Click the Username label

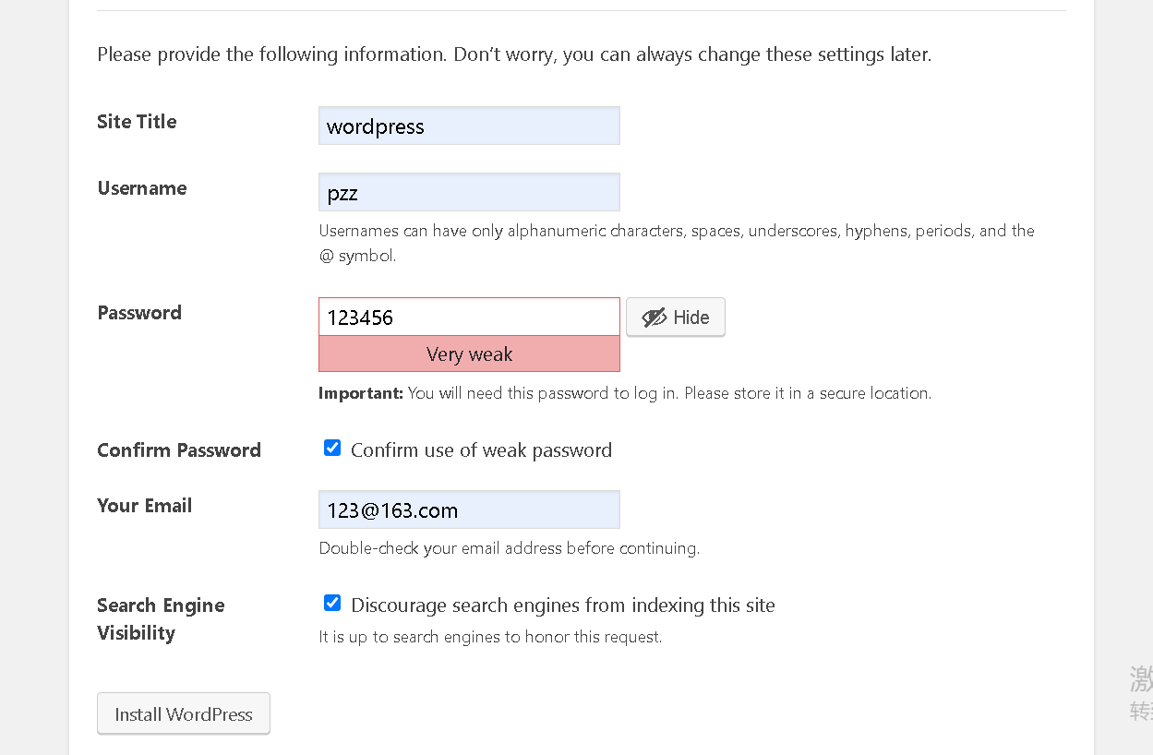coord(142,188)
